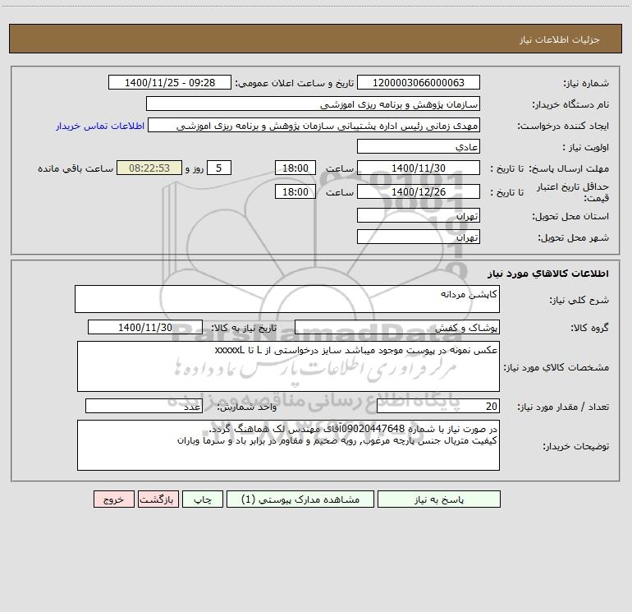Click the شماره نیاز label

[586, 83]
